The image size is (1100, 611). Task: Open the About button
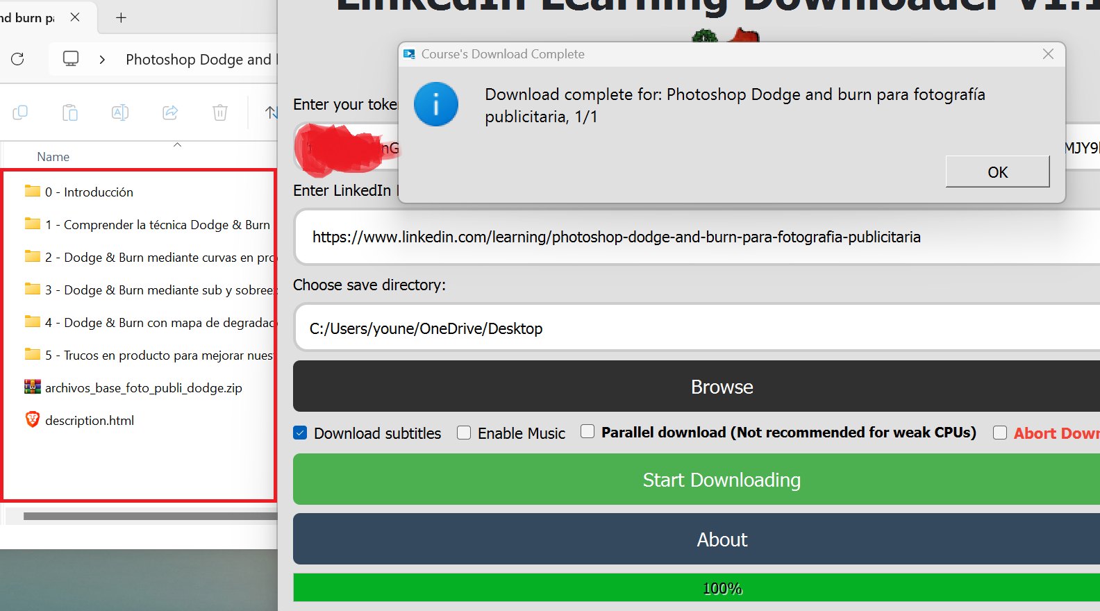click(697, 539)
